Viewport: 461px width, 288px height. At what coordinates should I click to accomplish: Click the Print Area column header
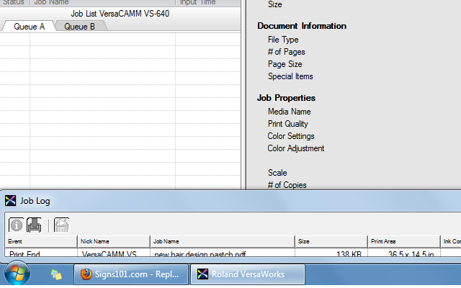[404, 241]
